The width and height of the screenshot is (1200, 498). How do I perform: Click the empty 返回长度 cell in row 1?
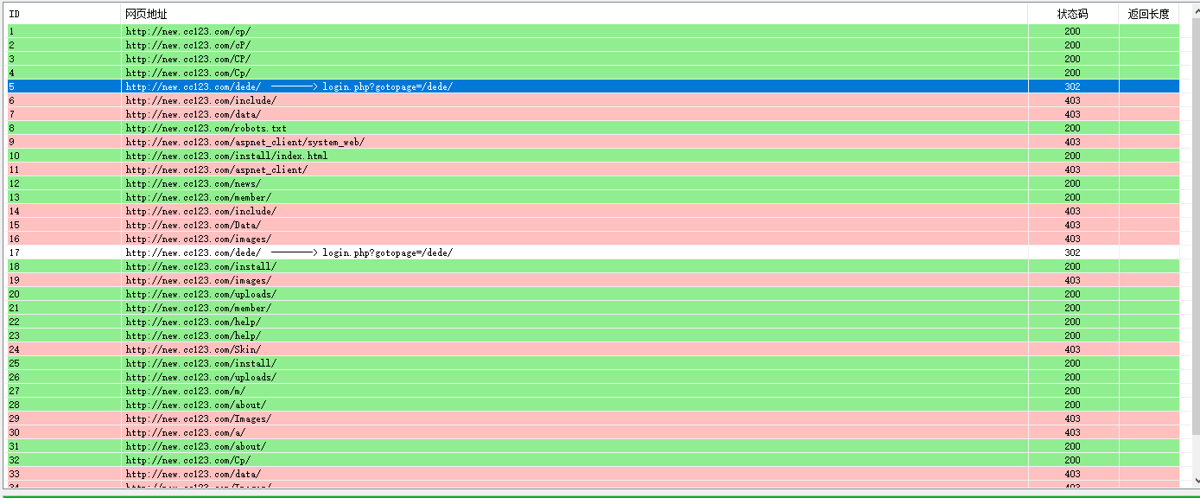[1149, 31]
